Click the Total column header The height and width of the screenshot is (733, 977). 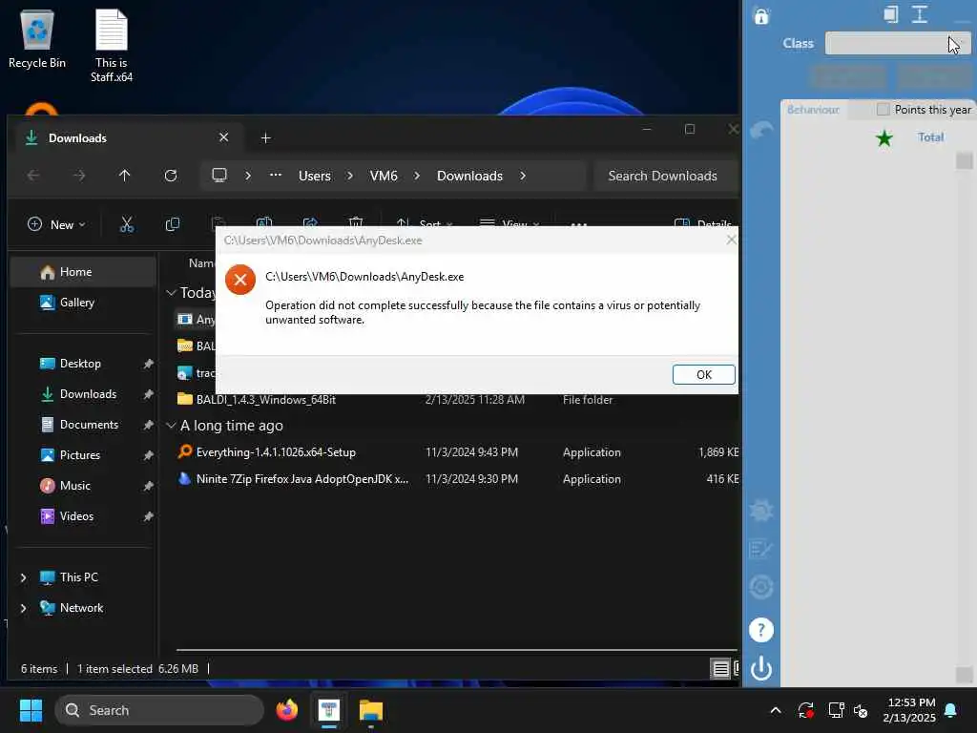coord(930,137)
